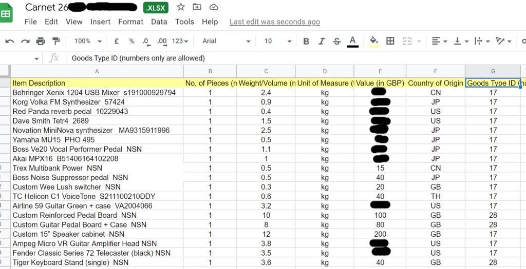Screen dimensions: 526x269
Task: Open the font size dropdown
Action: pyautogui.click(x=277, y=41)
